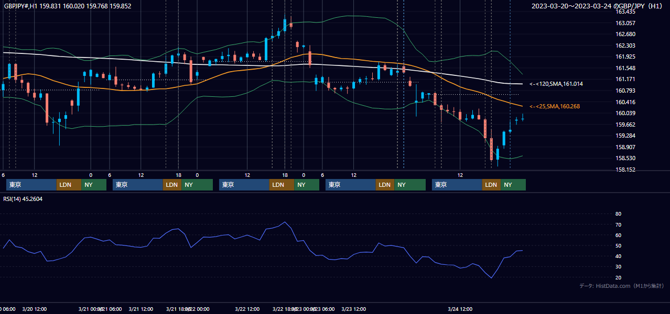Click the 120 SMA 161.014 label
Screen dimensions: 670x314
(556, 84)
